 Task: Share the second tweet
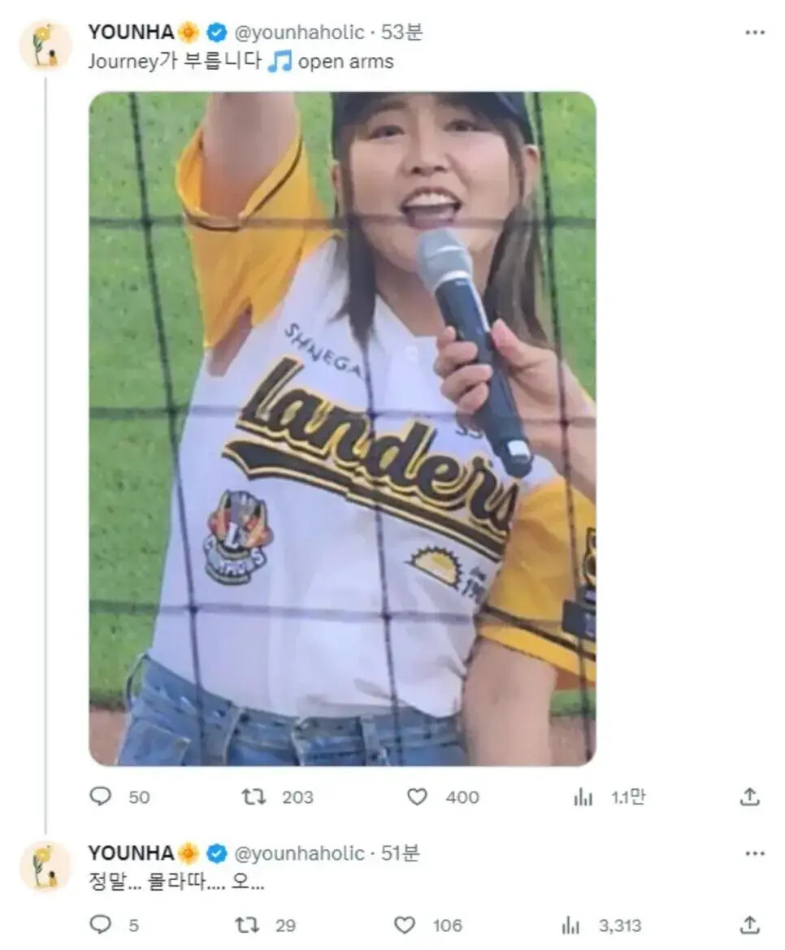pos(749,925)
